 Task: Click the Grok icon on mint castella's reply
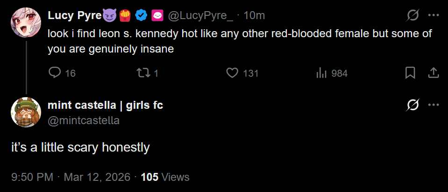pyautogui.click(x=412, y=106)
